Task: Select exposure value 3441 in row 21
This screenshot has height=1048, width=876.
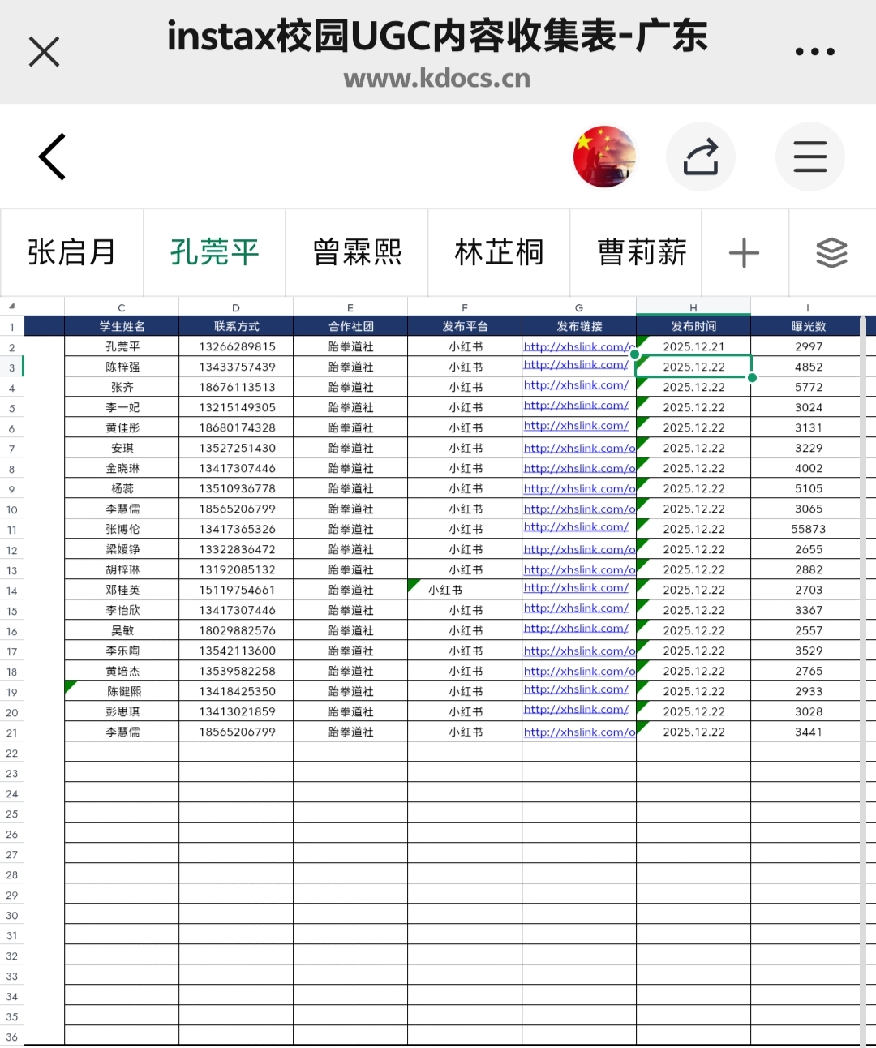Action: (808, 732)
